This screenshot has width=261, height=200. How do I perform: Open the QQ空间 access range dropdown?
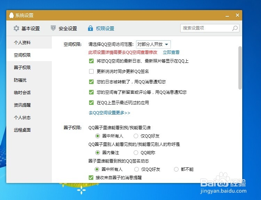153,44
